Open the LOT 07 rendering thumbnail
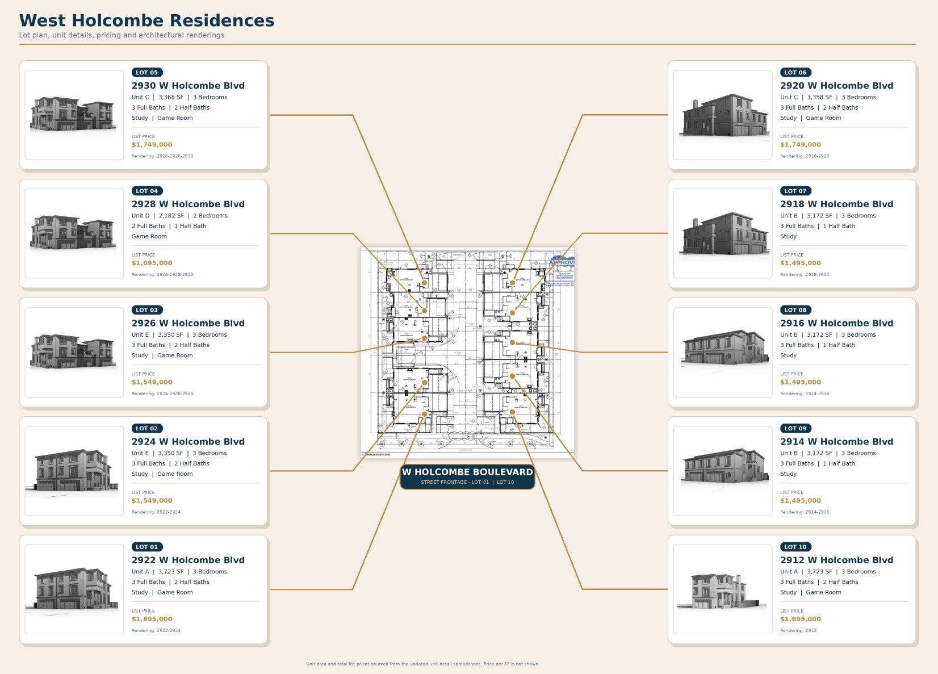 click(x=723, y=233)
